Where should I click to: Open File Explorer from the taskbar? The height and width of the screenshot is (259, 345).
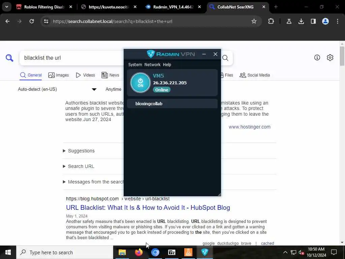click(x=122, y=252)
